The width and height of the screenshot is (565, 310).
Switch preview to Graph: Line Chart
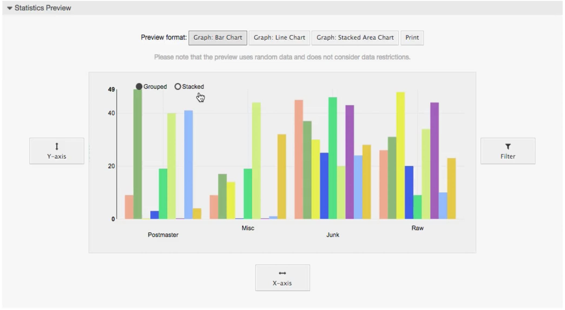coord(279,38)
